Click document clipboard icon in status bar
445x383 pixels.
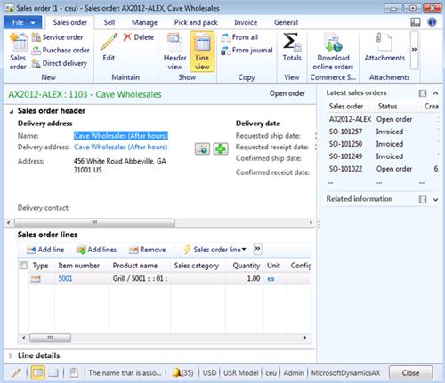(x=74, y=372)
